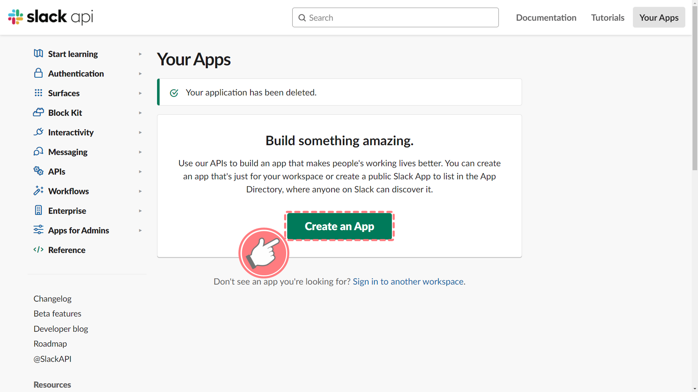This screenshot has width=698, height=392.
Task: Click the magnifier icon in search box
Action: [302, 18]
